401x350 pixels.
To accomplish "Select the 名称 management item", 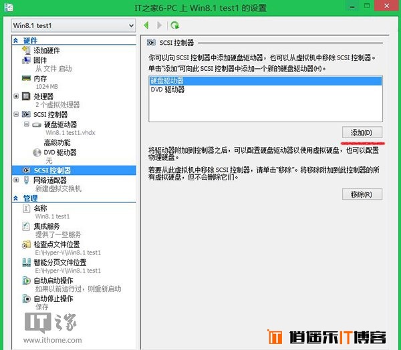I will [x=40, y=208].
